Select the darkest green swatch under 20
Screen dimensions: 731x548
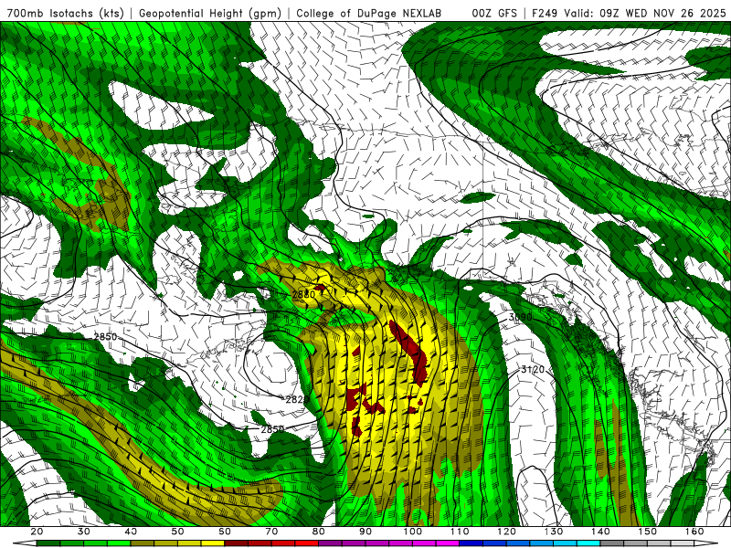(48, 543)
